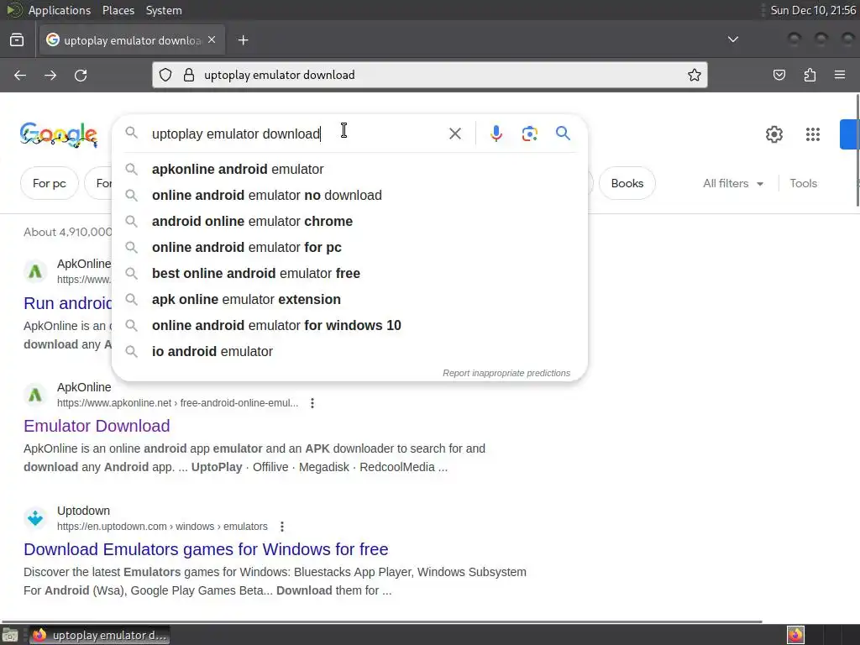Open the Google apps grid
The image size is (860, 645).
[813, 134]
